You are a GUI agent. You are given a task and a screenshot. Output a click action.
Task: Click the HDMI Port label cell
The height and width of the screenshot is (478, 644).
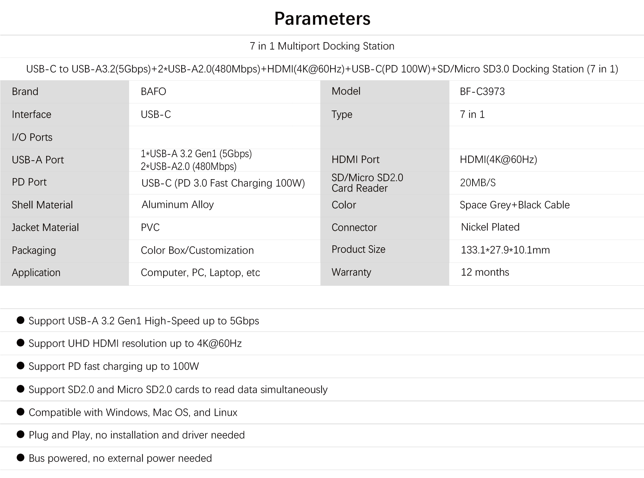coord(385,160)
